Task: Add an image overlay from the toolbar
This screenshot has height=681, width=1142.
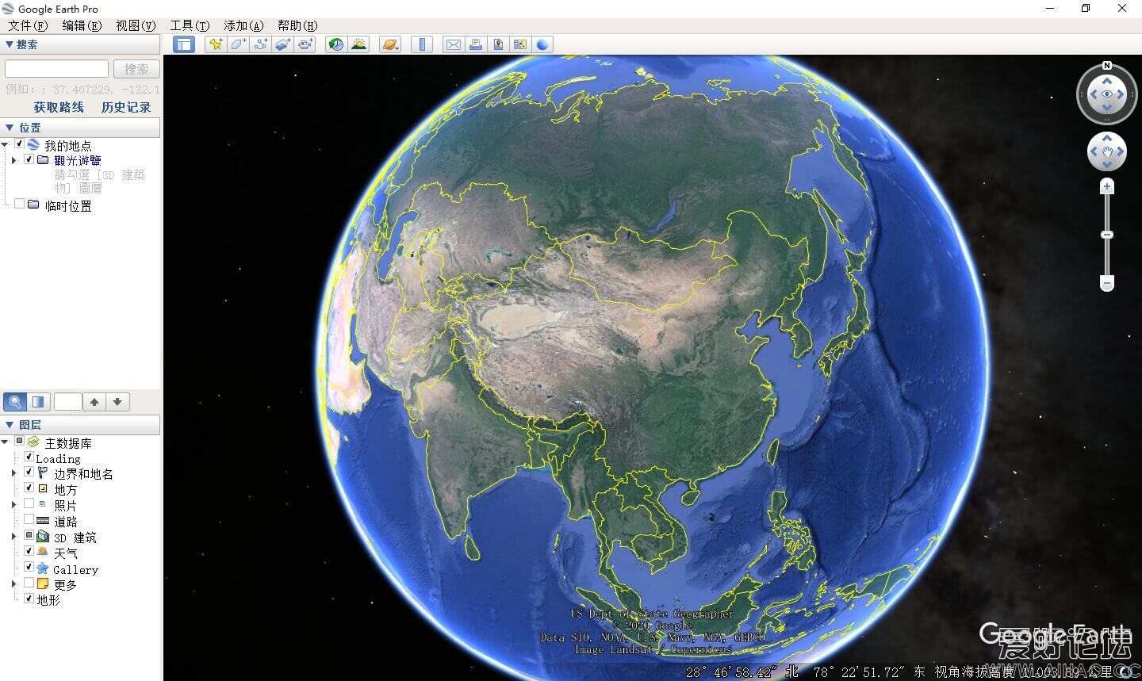Action: pyautogui.click(x=283, y=44)
